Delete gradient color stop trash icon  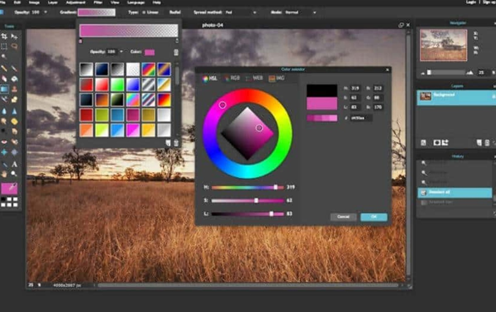[176, 52]
